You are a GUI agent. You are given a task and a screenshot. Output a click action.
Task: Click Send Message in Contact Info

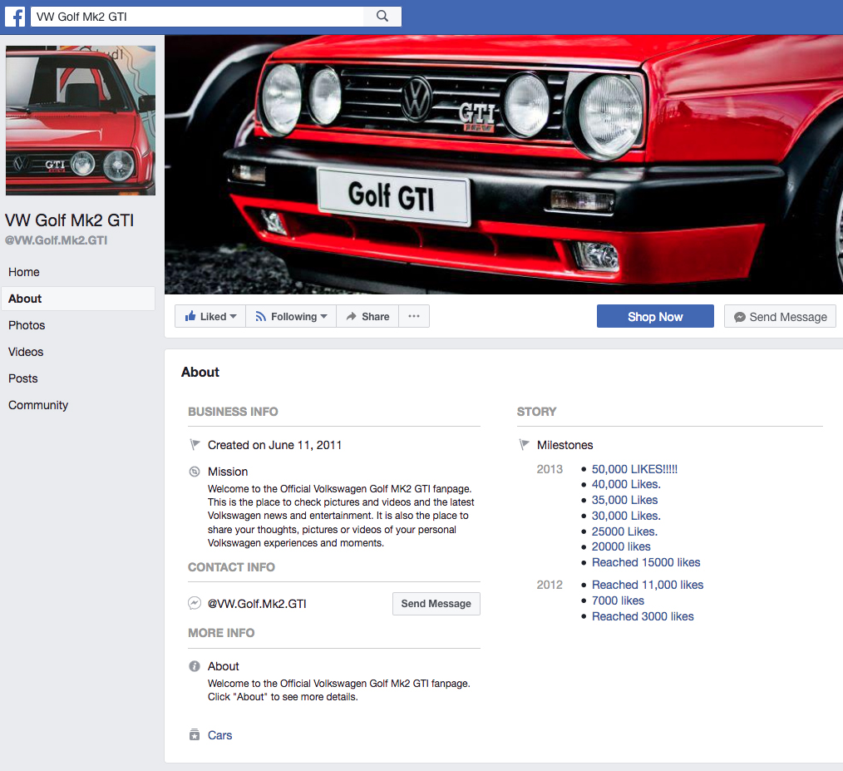(x=436, y=604)
